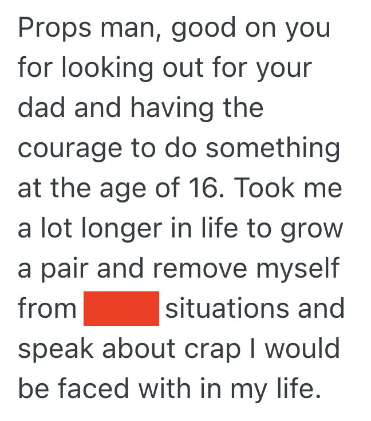Click the word "would"

309,349
